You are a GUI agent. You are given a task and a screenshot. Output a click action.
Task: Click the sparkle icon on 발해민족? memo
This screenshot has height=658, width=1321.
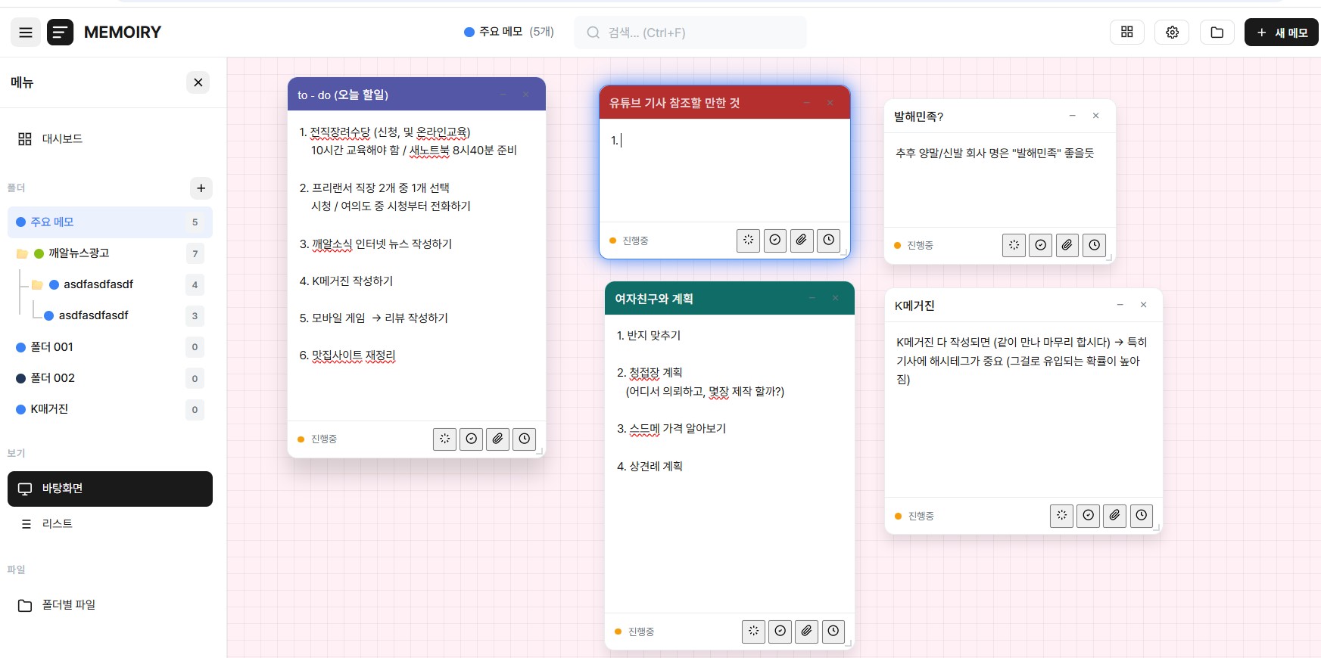[1014, 245]
